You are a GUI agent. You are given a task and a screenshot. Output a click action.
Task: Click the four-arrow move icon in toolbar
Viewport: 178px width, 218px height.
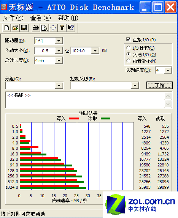tap(53, 28)
